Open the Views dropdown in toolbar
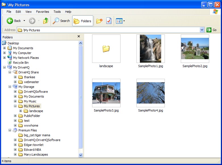 point(121,21)
